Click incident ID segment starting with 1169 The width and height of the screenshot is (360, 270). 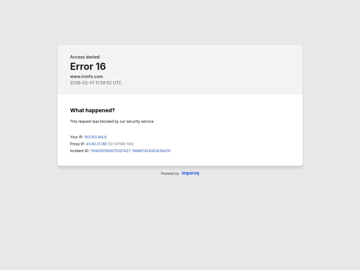point(110,151)
